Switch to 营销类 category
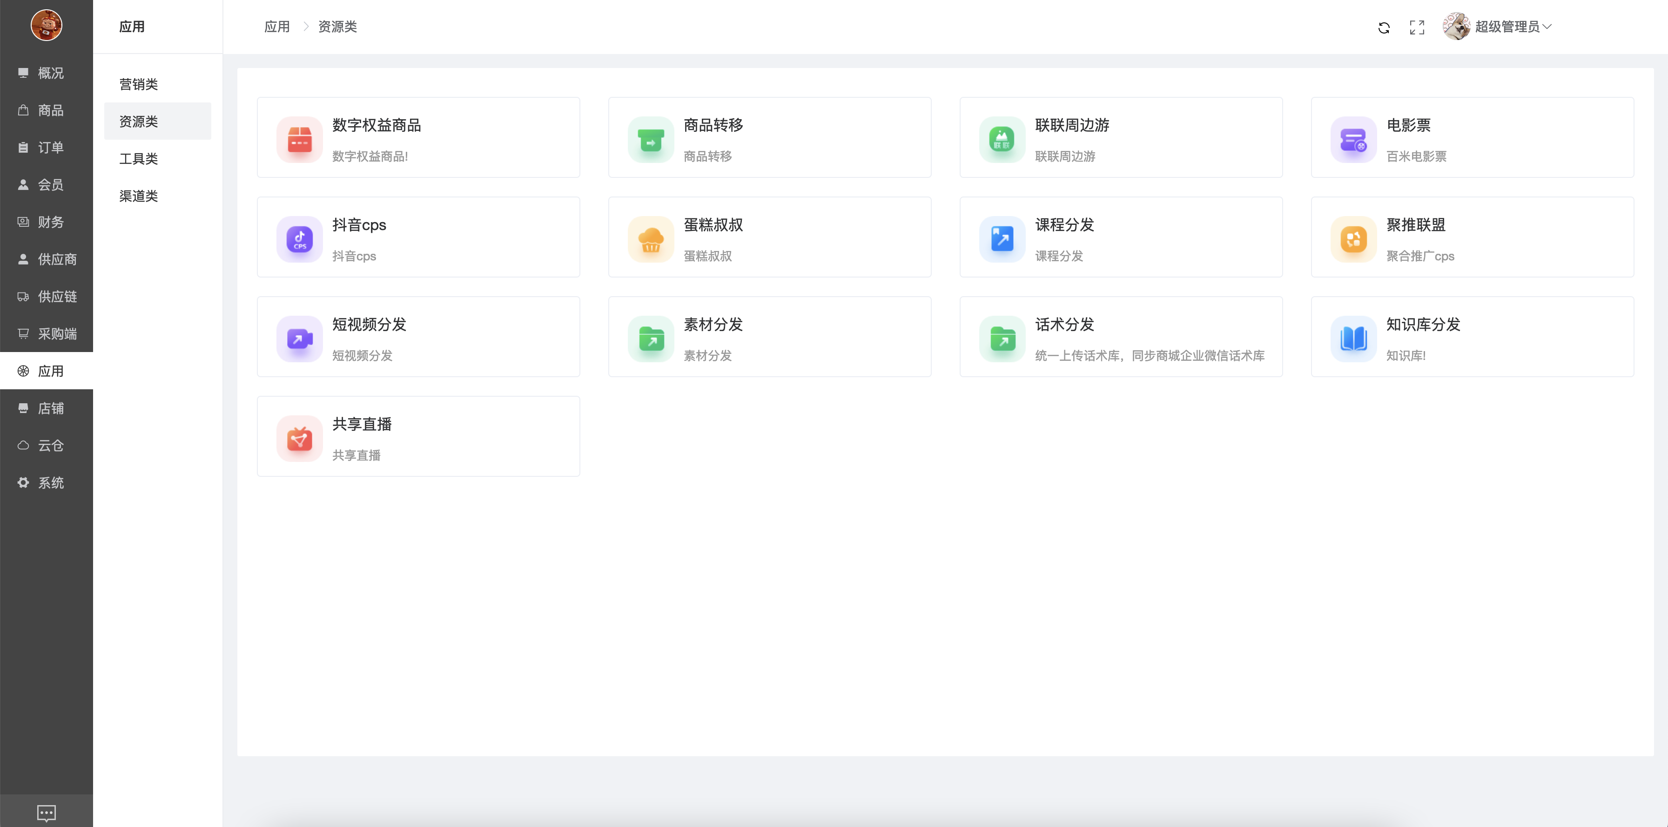 [139, 84]
